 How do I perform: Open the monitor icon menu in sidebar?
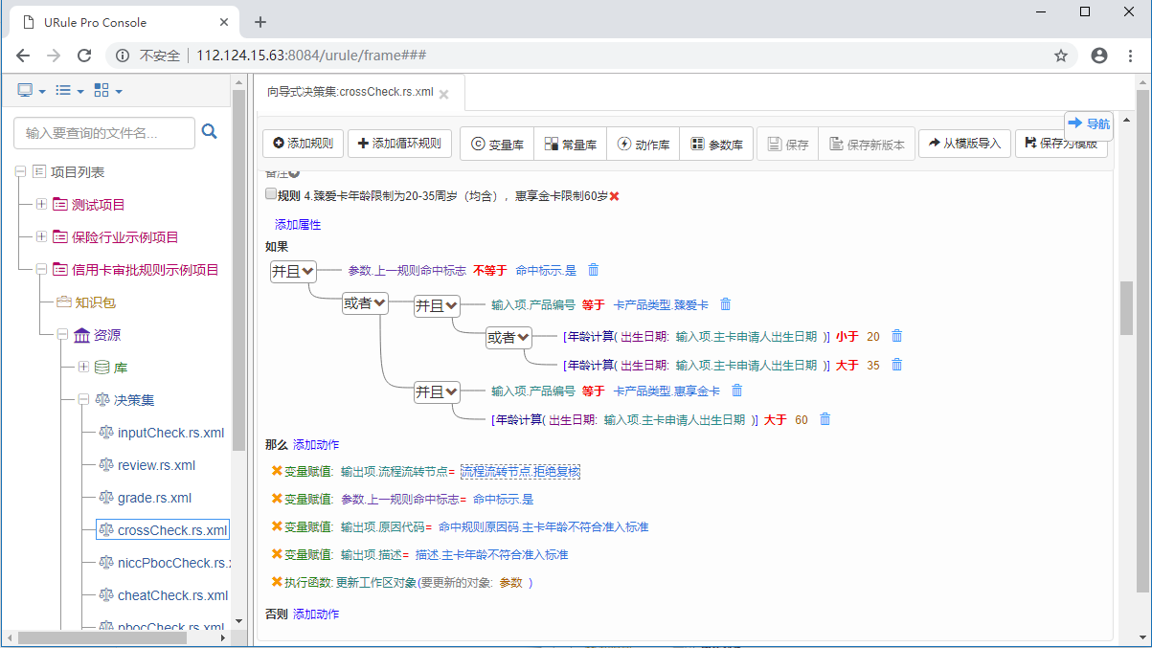(x=31, y=90)
